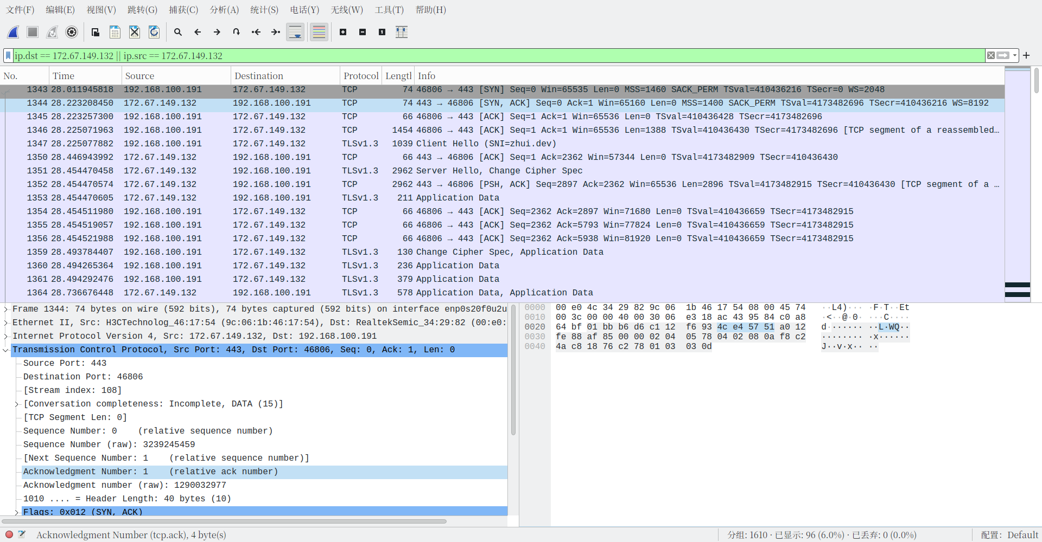Click the resize columns toolbar icon
The image size is (1042, 542).
402,32
